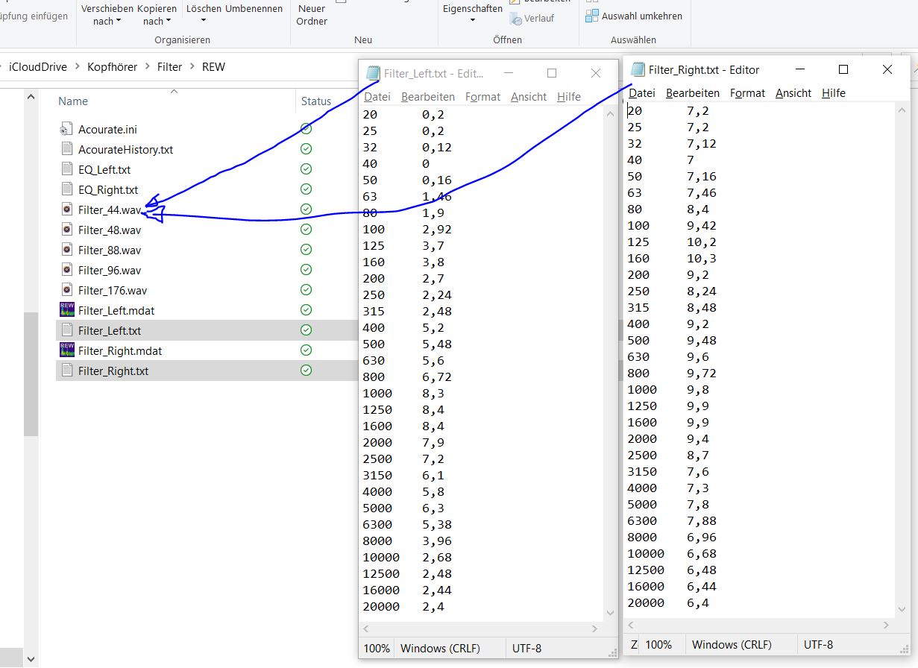Click the Filter_176.wav audio file icon

(66, 290)
